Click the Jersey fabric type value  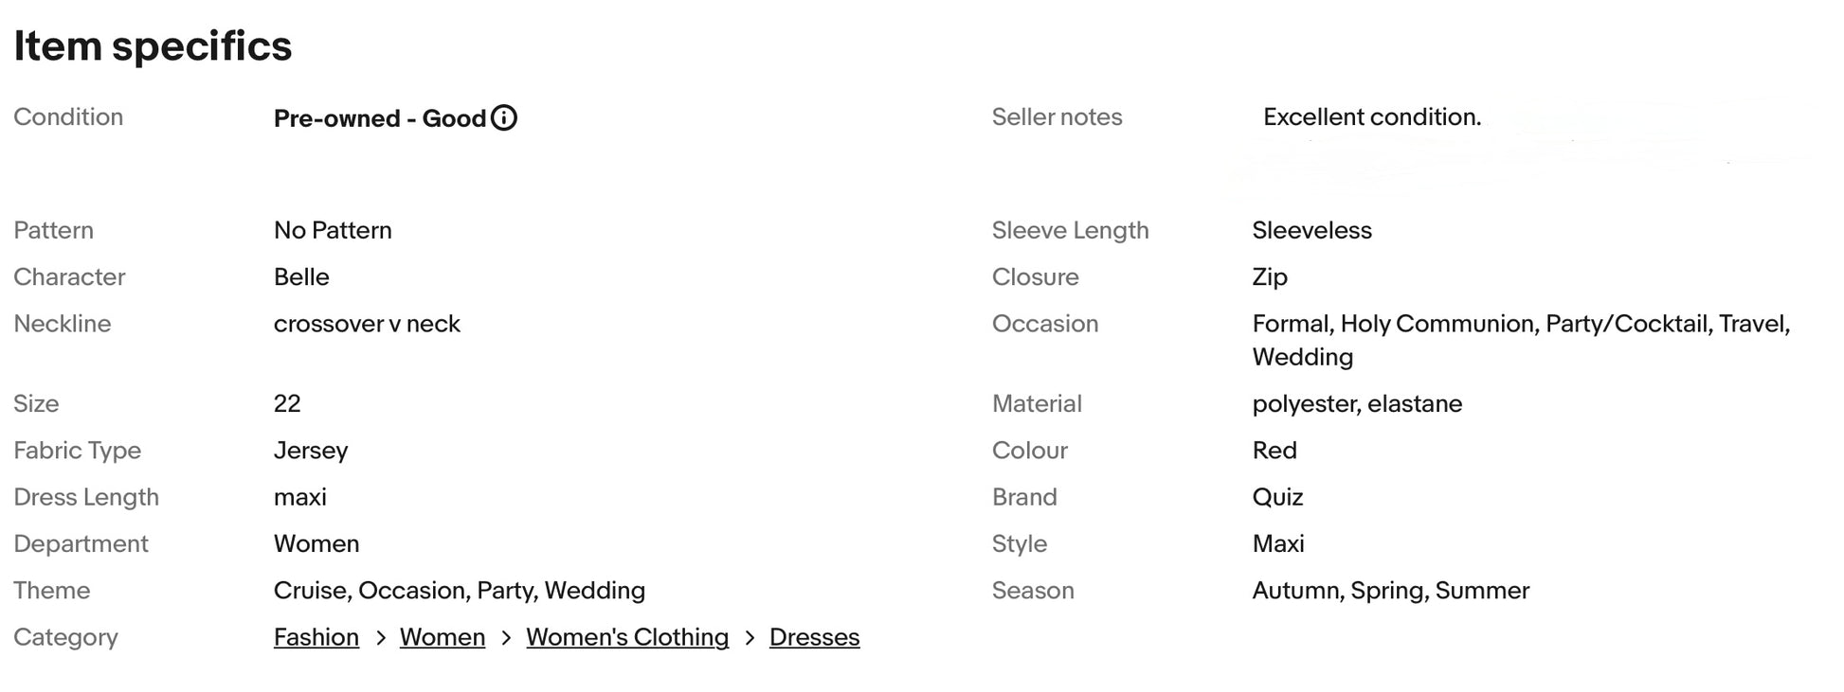coord(311,451)
